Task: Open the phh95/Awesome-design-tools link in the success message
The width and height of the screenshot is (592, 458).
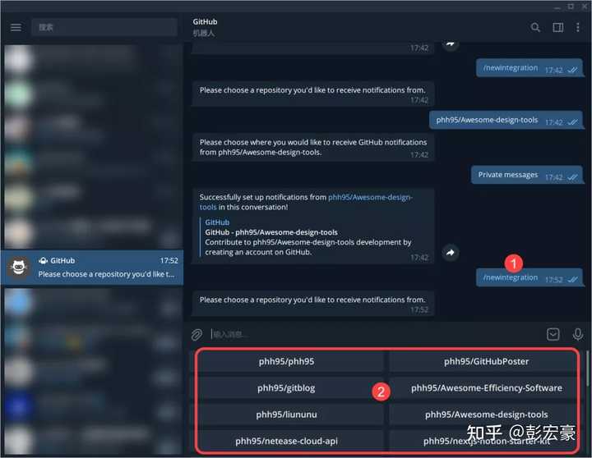Action: [305, 202]
